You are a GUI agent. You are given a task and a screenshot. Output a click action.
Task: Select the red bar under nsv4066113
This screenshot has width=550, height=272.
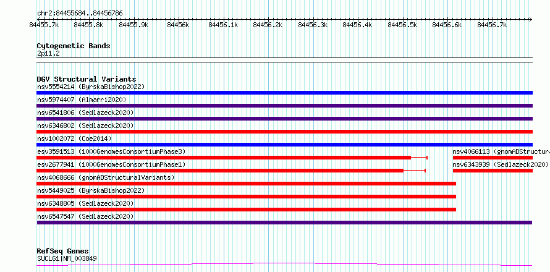pyautogui.click(x=493, y=158)
